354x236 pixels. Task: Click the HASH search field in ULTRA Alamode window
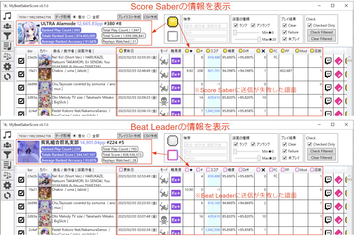206,39
